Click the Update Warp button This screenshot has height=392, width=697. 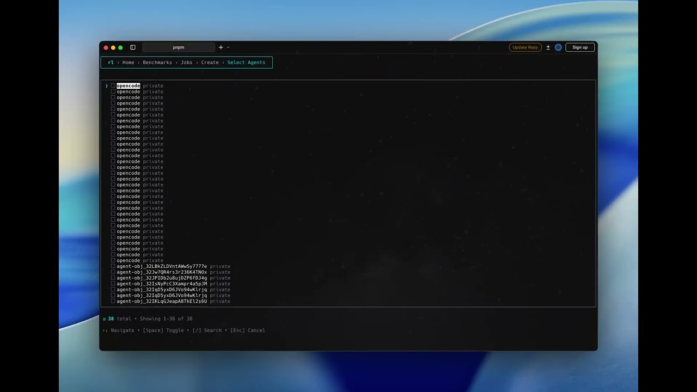(525, 47)
